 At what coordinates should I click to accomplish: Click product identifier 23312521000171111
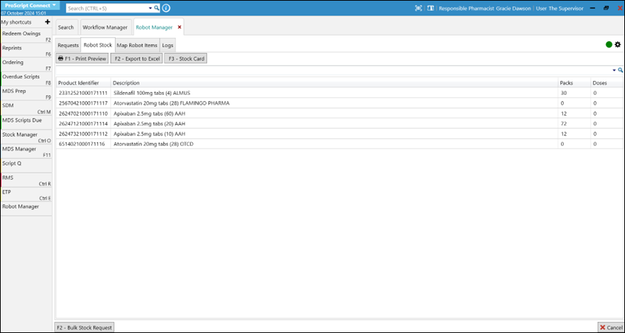coord(83,93)
